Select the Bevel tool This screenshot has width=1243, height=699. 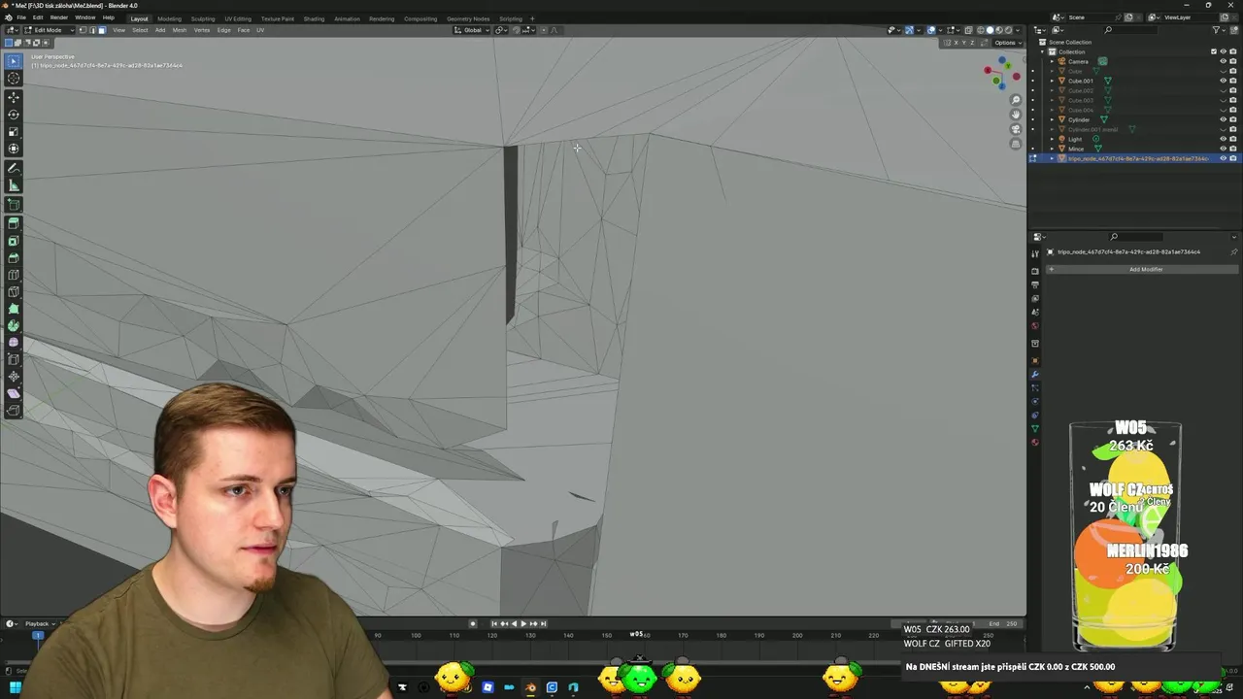[14, 257]
